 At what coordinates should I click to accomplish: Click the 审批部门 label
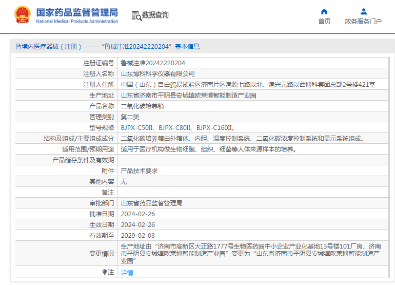(x=102, y=203)
